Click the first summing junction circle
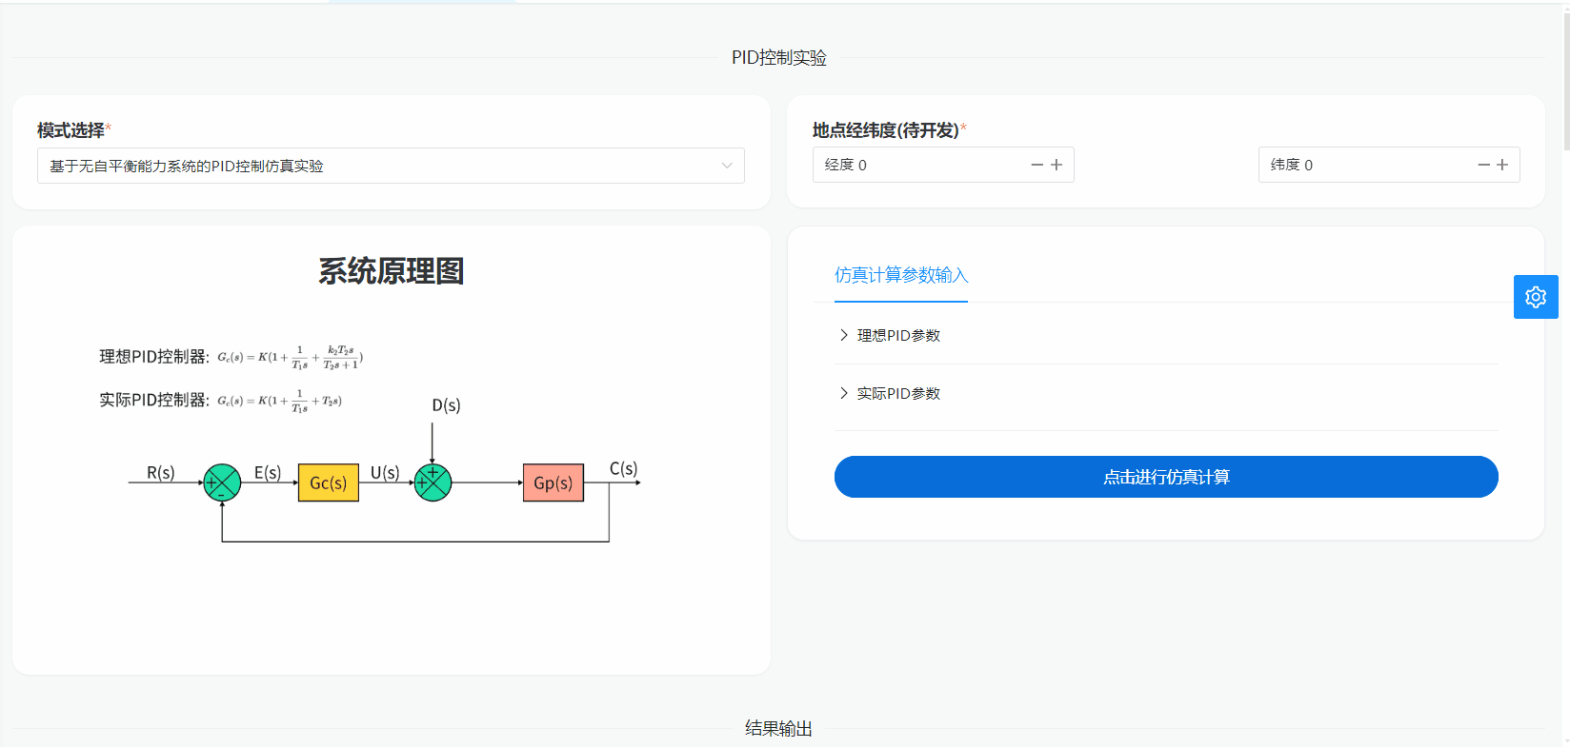 (x=222, y=482)
